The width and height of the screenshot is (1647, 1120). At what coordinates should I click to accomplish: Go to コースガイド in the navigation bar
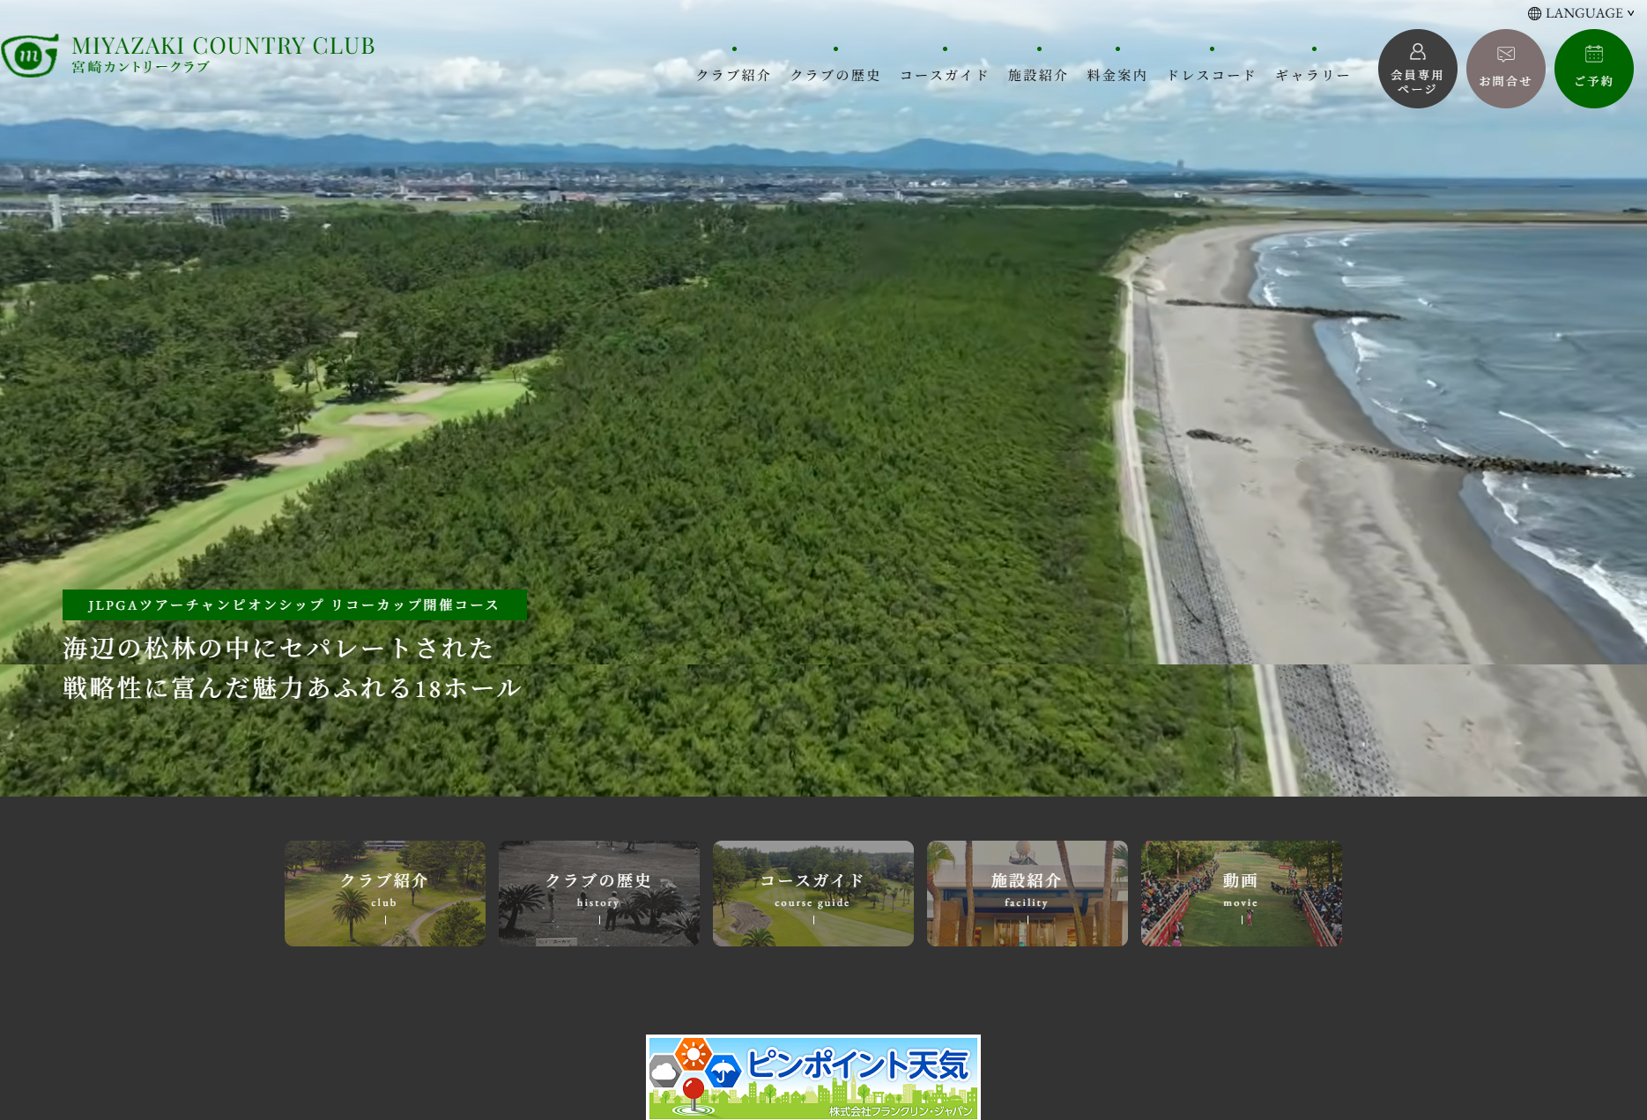(x=944, y=75)
